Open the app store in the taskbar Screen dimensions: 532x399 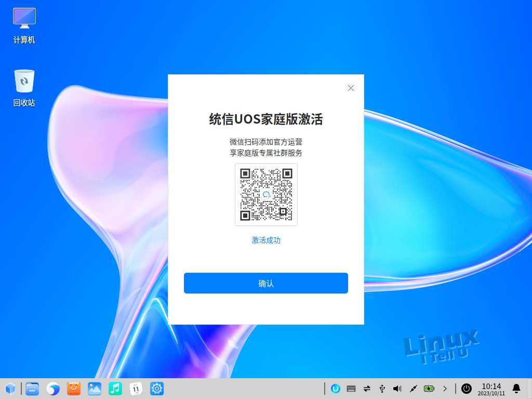coord(74,389)
